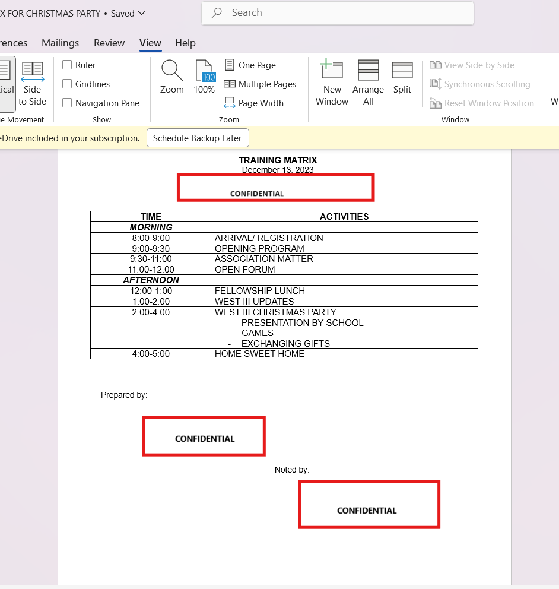Click the 12:00-1:00 time cell
559x589 pixels.
pyautogui.click(x=151, y=291)
